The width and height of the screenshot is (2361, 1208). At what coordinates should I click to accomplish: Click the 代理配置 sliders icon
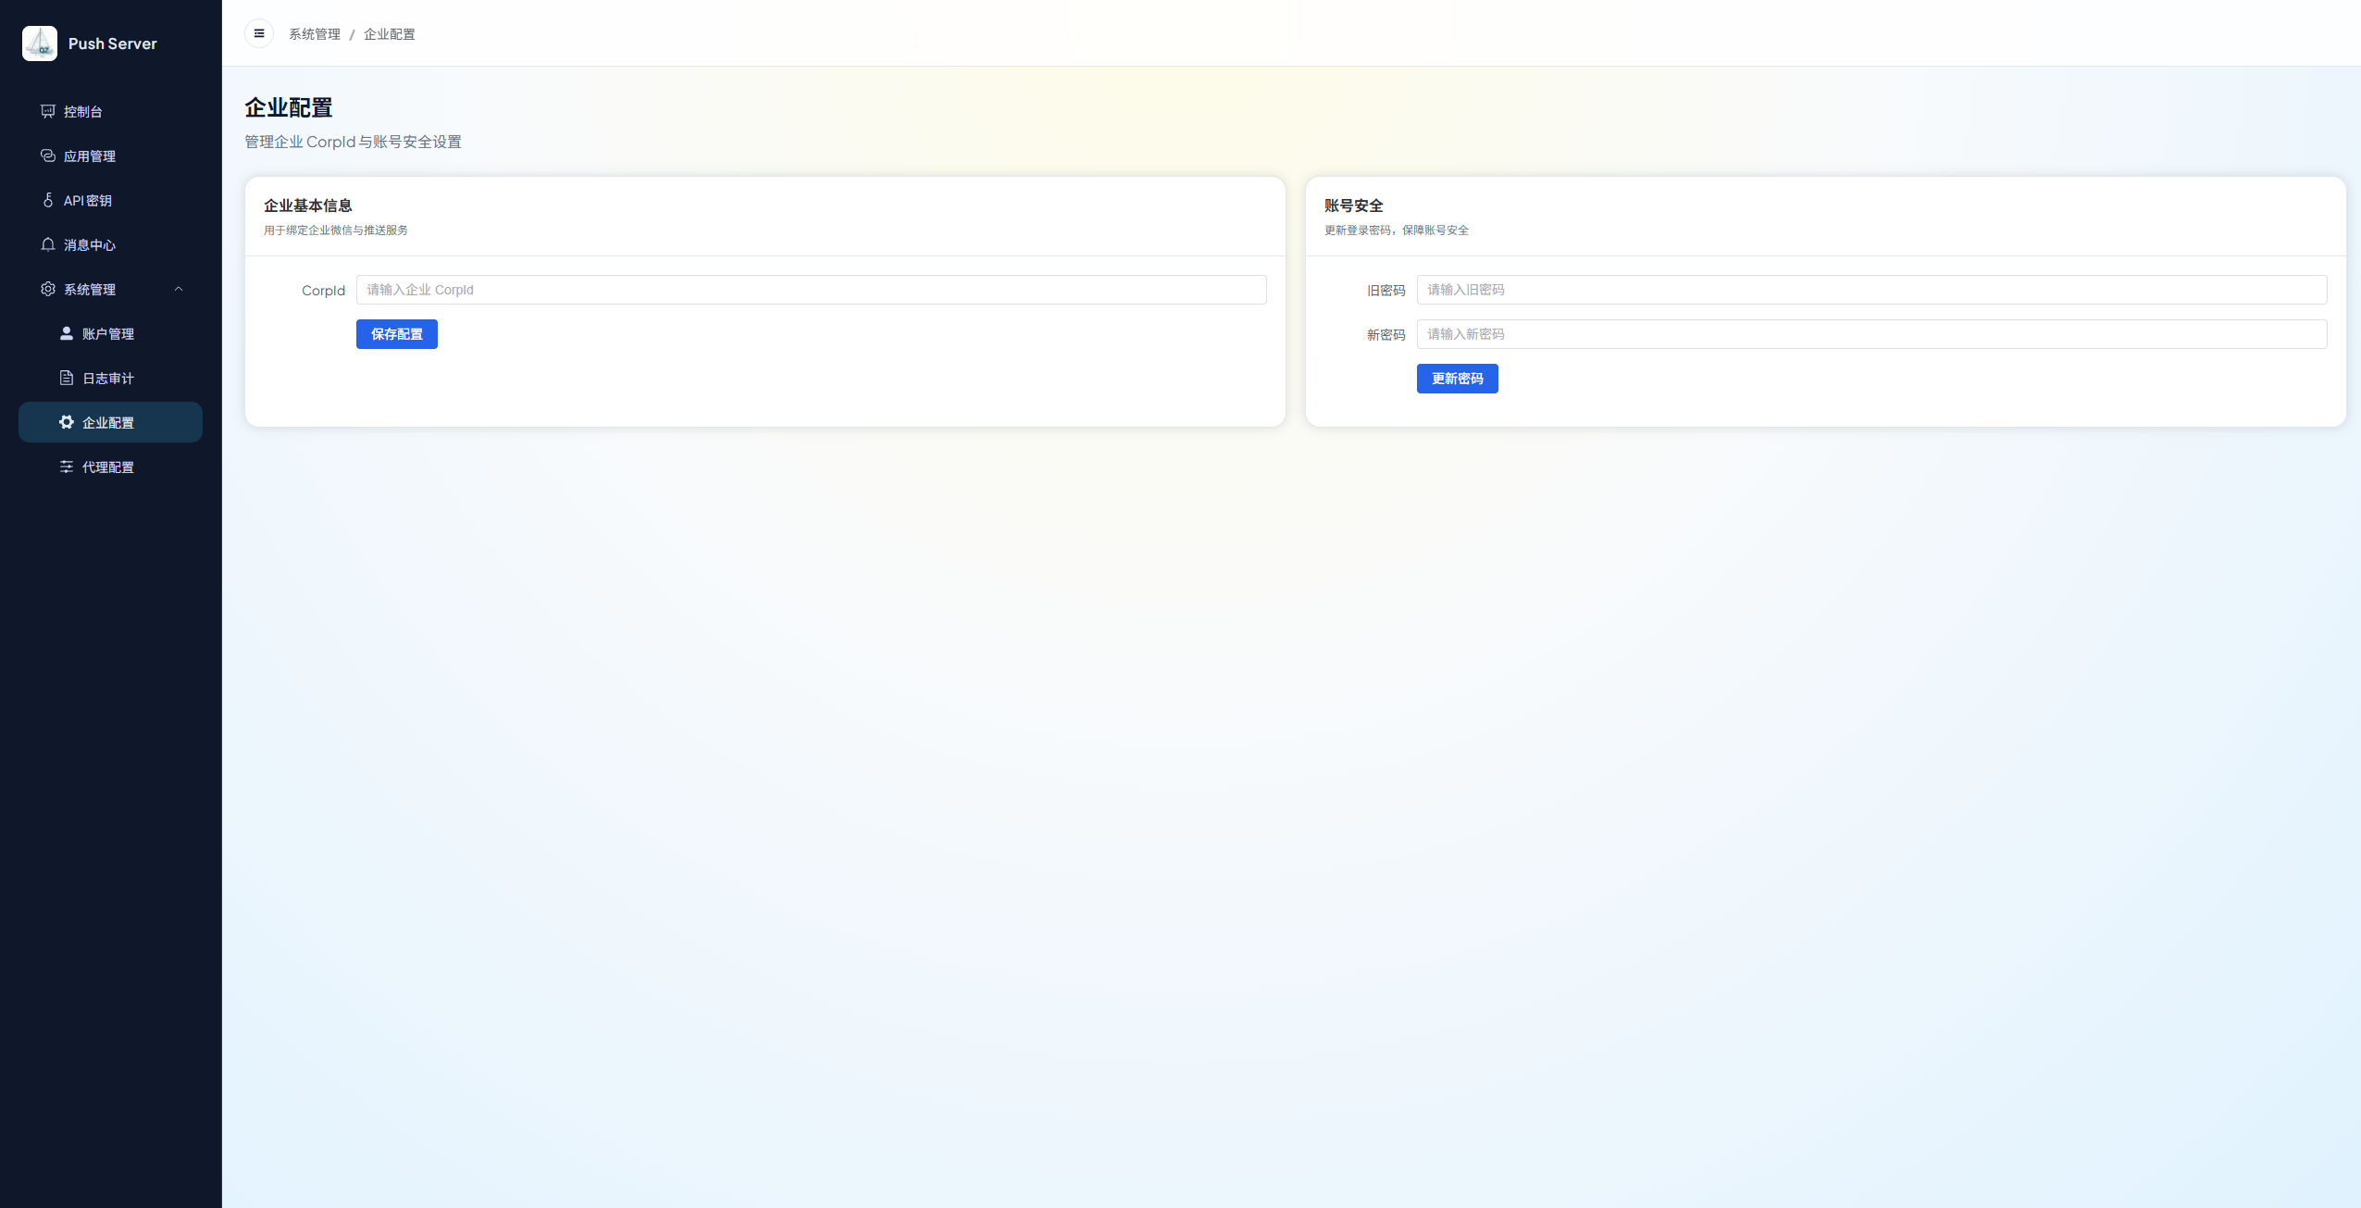click(x=67, y=467)
